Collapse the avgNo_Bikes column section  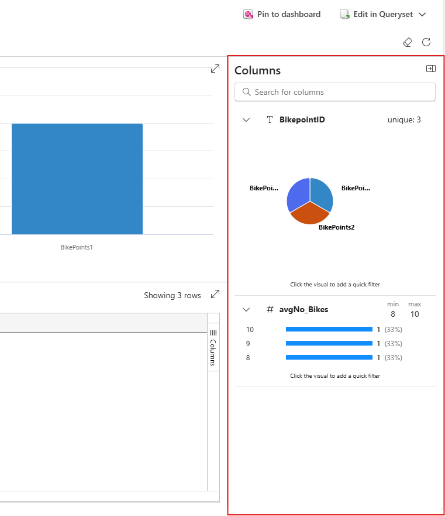point(246,309)
